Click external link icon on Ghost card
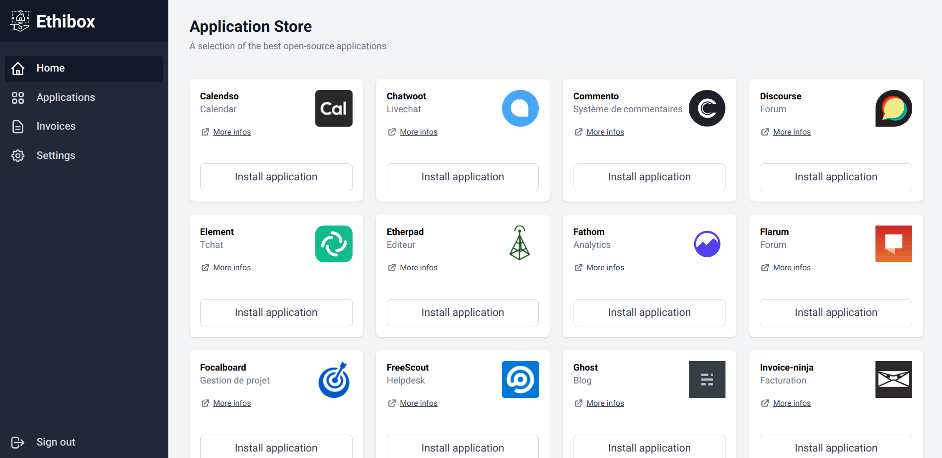942x458 pixels. coord(579,403)
